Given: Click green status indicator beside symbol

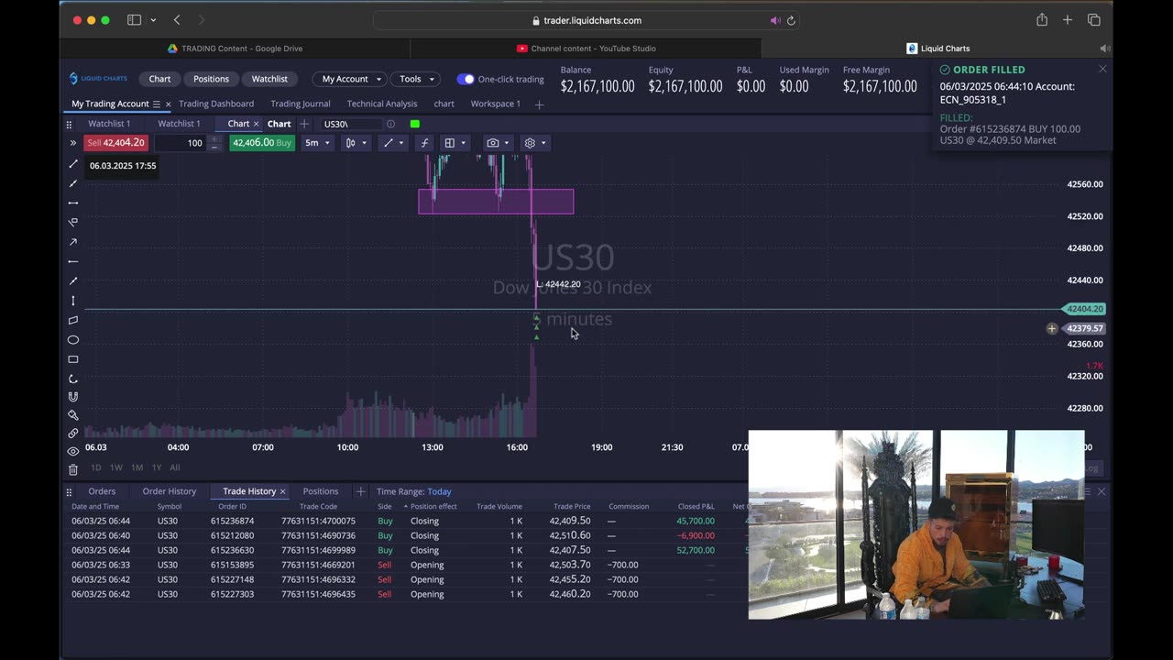Looking at the screenshot, I should tap(415, 124).
